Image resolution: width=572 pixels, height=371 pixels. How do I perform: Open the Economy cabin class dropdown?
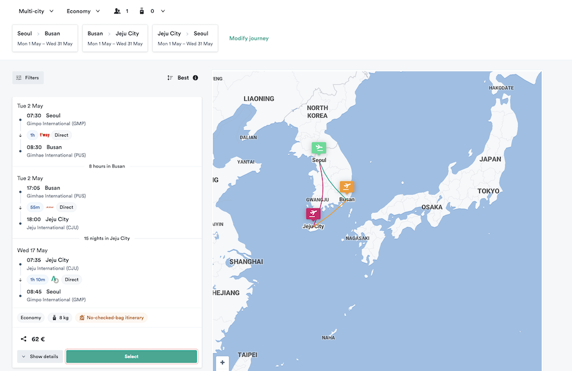83,11
